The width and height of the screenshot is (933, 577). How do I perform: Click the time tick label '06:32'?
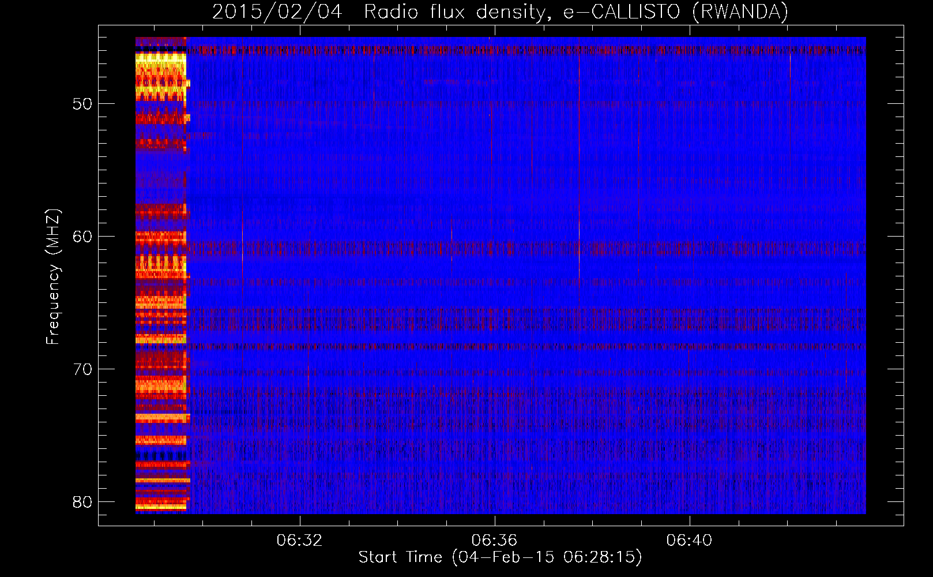pyautogui.click(x=299, y=541)
